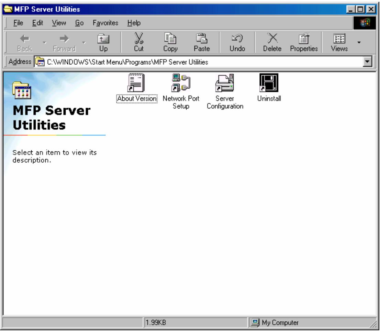Open the Go menu
380x332 pixels.
[79, 23]
